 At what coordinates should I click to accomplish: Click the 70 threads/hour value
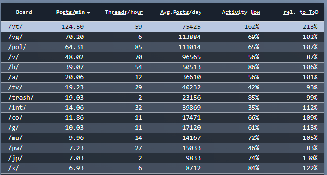tap(138, 57)
